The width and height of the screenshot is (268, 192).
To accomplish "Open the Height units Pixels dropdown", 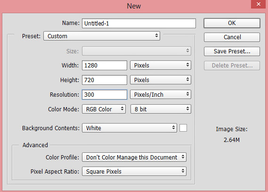I will (161, 80).
